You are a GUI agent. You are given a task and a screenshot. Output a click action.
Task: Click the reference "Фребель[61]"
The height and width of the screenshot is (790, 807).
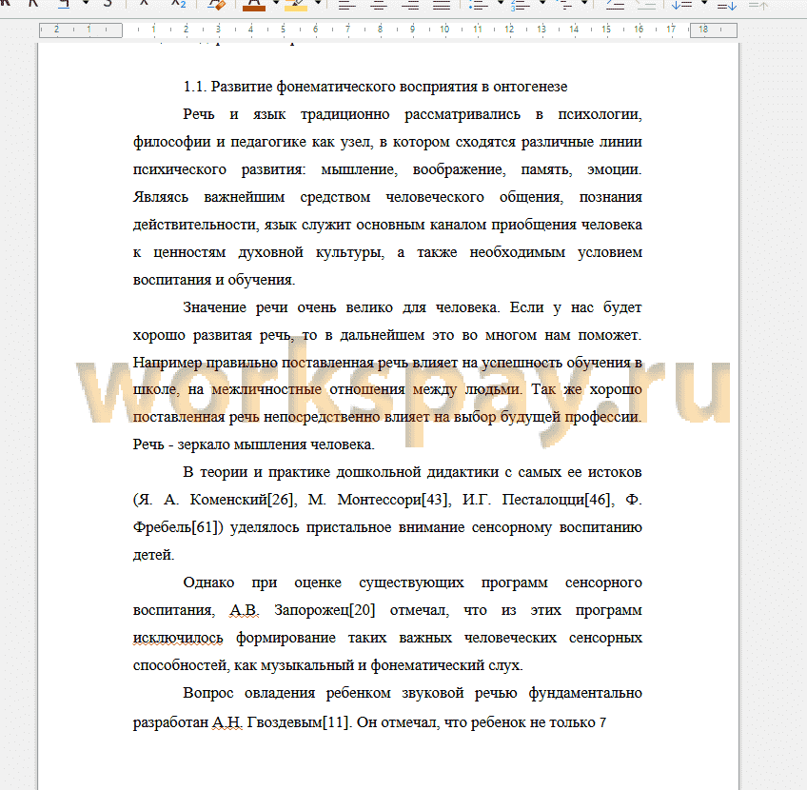point(178,527)
